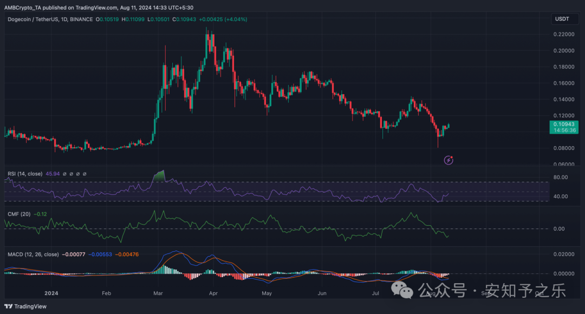The width and height of the screenshot is (585, 314).
Task: Click the 0.12000 price axis label
Action: pyautogui.click(x=564, y=116)
